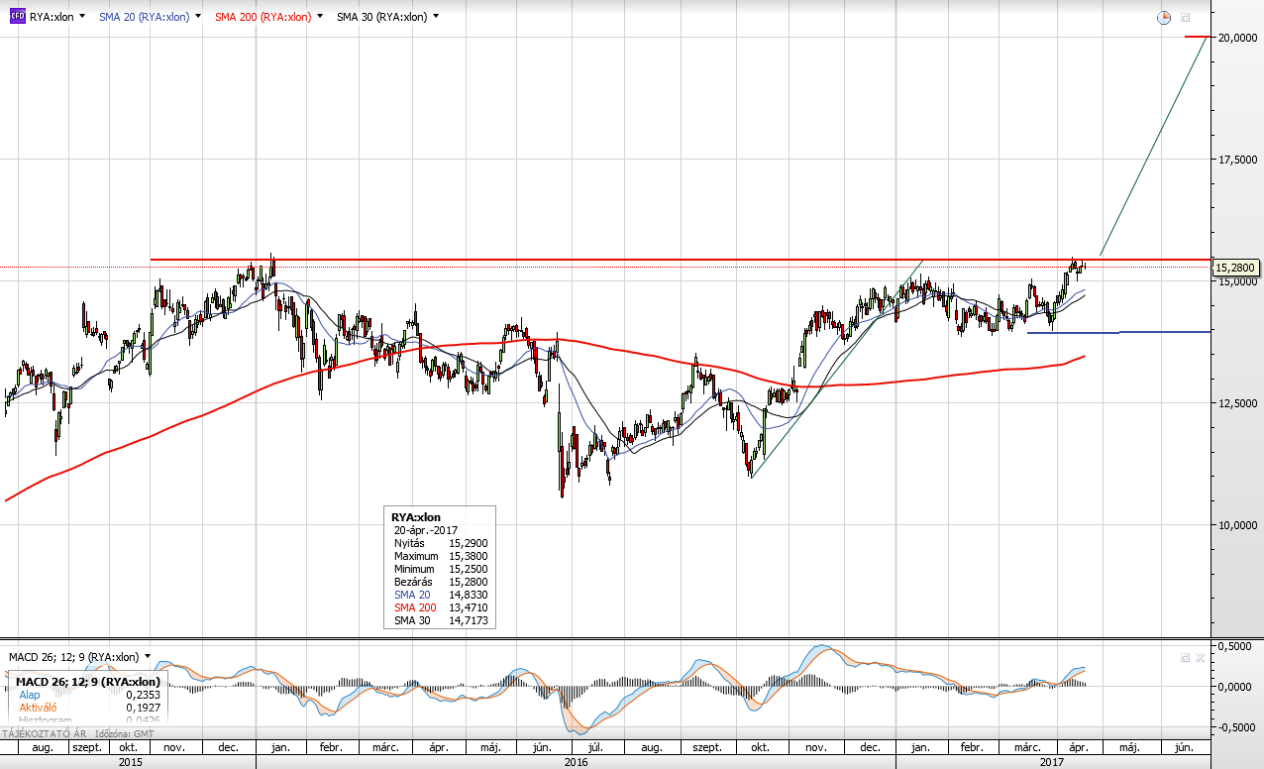Close the MACD indicator panel
The image size is (1264, 769).
(x=1200, y=657)
